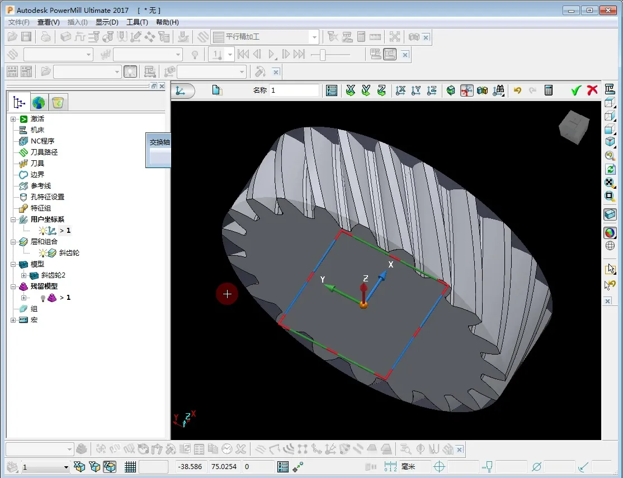This screenshot has height=478, width=623.
Task: Click the 名称 name input field
Action: (294, 90)
